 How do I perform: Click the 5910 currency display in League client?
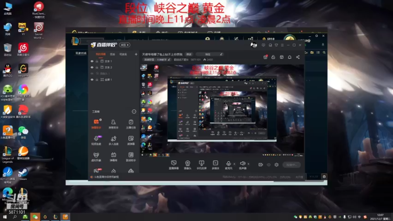tap(268, 39)
